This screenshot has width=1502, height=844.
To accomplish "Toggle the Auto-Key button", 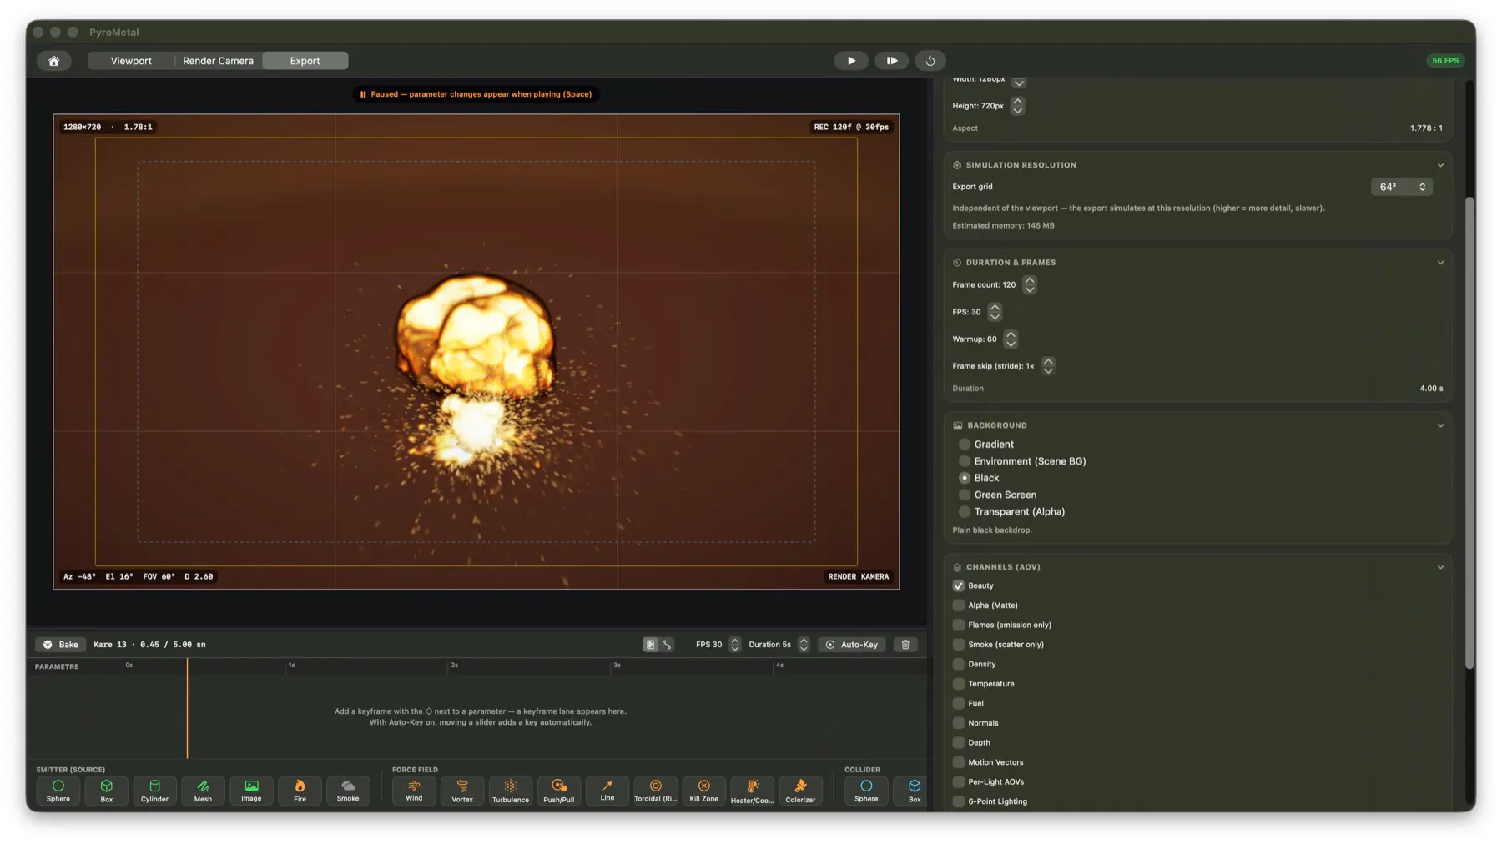I will [x=851, y=645].
